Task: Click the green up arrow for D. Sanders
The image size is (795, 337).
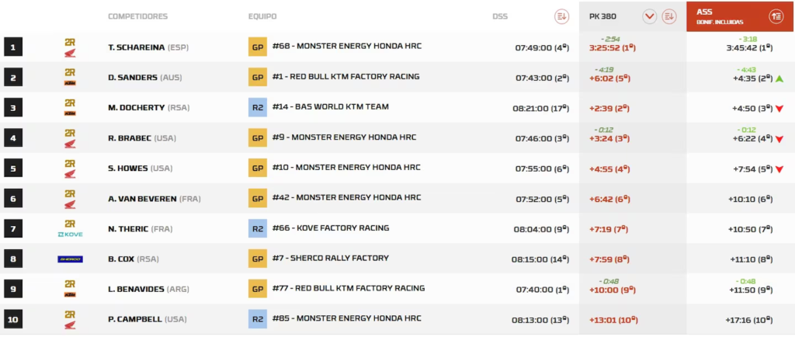Action: tap(779, 78)
